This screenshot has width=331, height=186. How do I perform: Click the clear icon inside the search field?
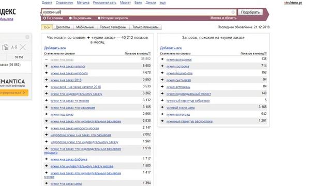(233, 12)
